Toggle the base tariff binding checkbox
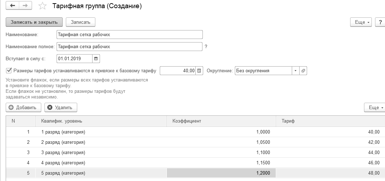Screen dimensions: 385x181 point(9,70)
